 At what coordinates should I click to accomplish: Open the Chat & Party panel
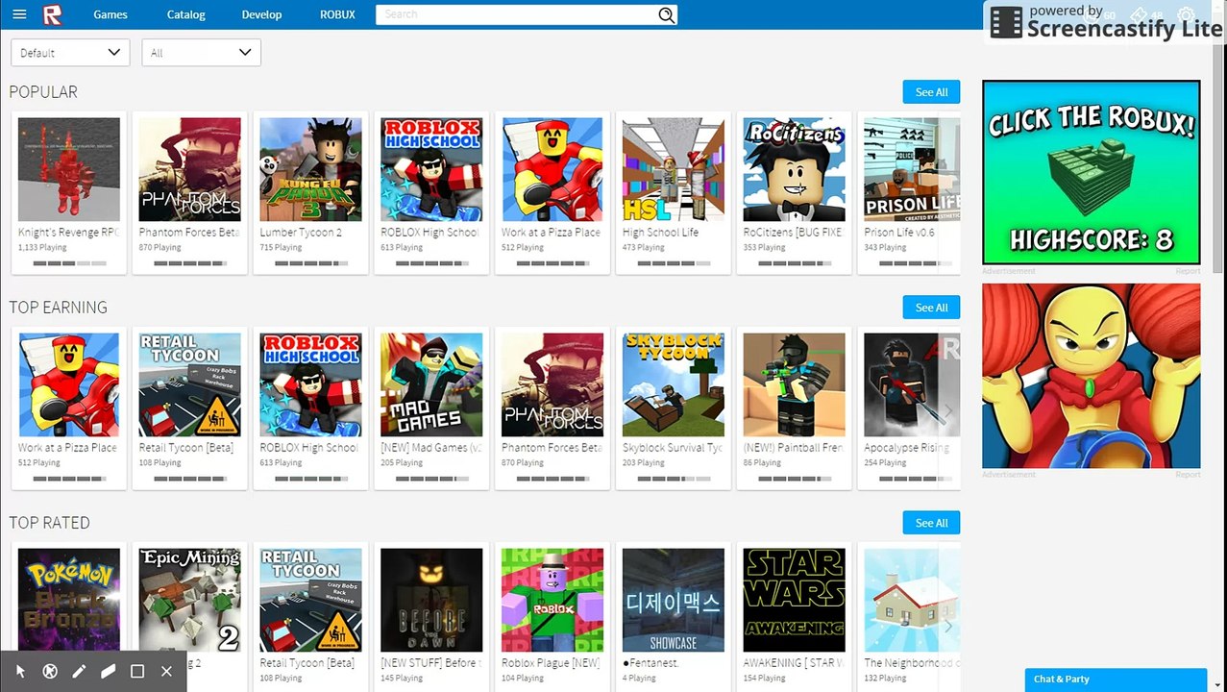pos(1116,680)
